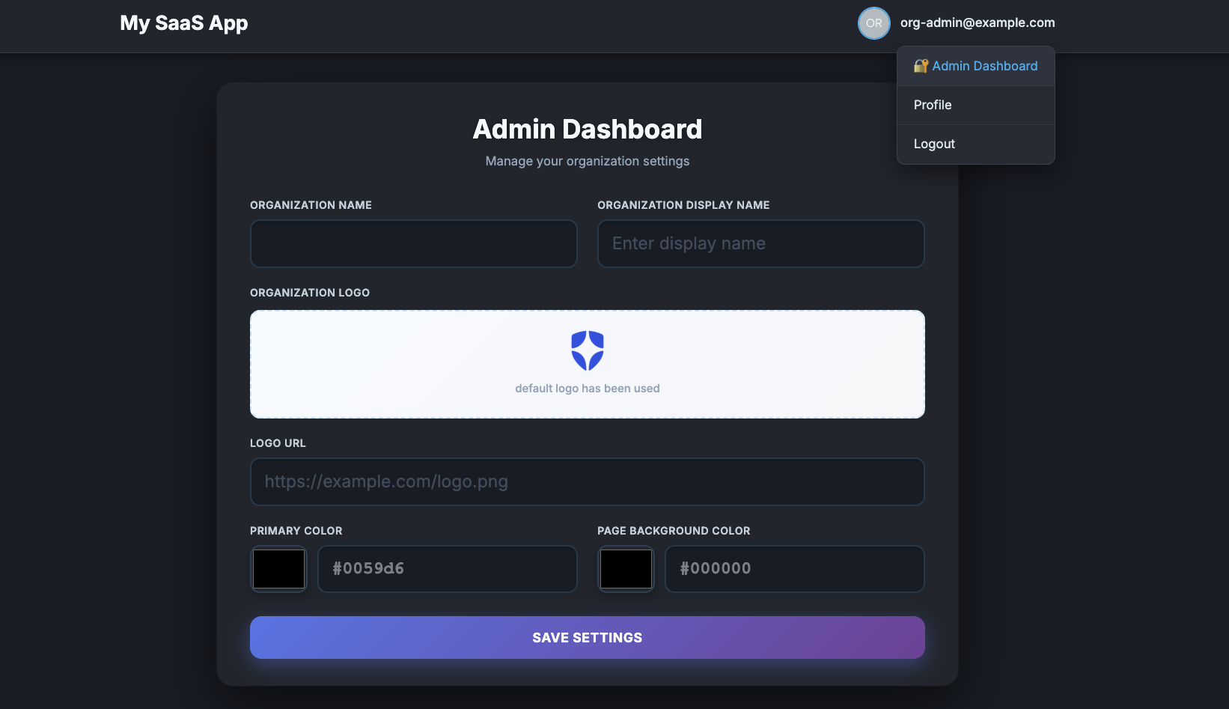
Task: Click the My SaaS App logo text
Action: [x=184, y=22]
